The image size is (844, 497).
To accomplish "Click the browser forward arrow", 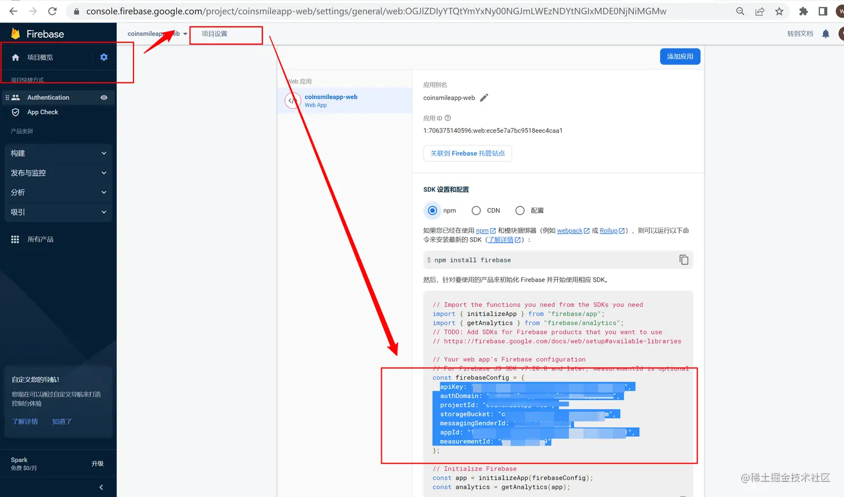I will [33, 11].
